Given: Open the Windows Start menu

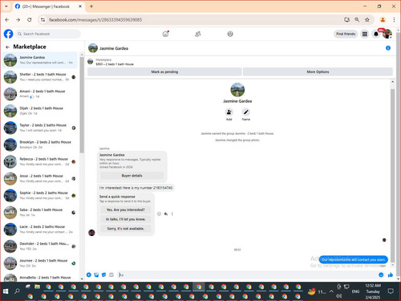Looking at the screenshot, I should pyautogui.click(x=6, y=291).
